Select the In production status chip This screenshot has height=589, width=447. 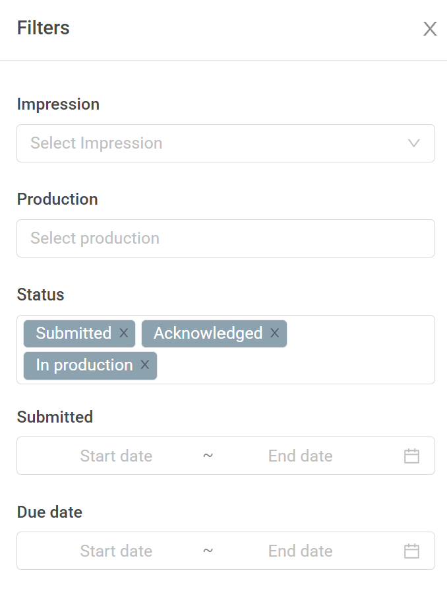[84, 365]
